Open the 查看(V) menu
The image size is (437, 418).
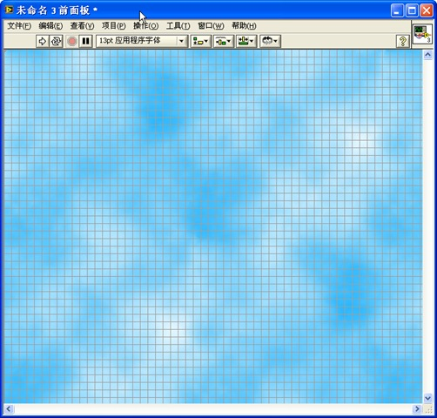[x=82, y=26]
